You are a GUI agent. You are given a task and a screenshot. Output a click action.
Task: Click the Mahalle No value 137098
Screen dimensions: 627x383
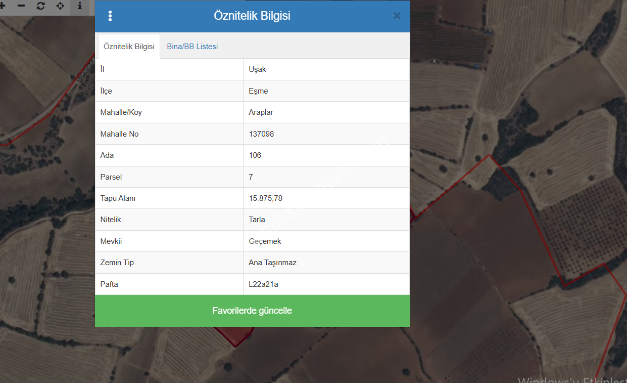coord(261,134)
